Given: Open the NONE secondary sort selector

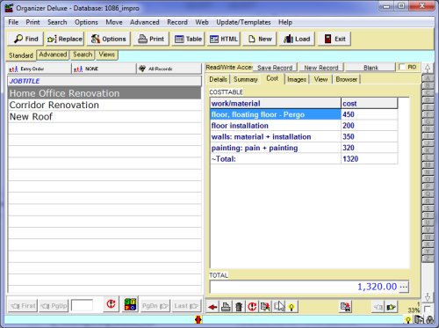Looking at the screenshot, I should pos(104,69).
